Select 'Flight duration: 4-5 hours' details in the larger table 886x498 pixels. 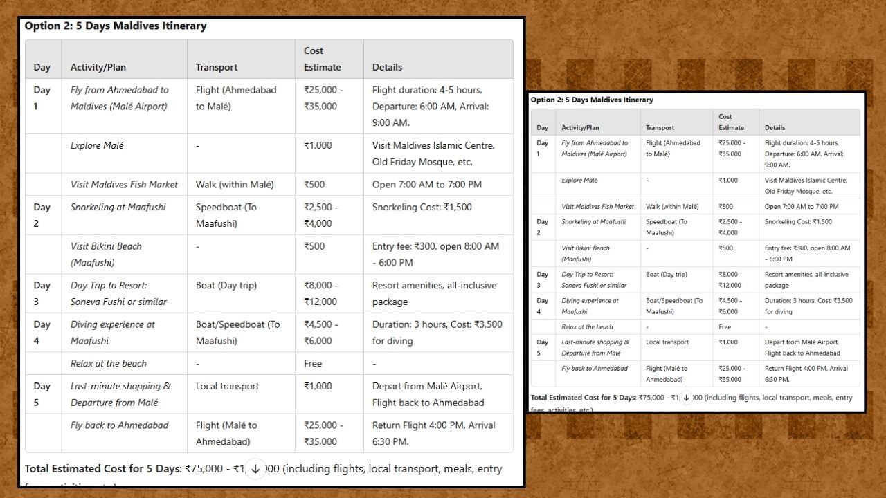click(x=431, y=107)
